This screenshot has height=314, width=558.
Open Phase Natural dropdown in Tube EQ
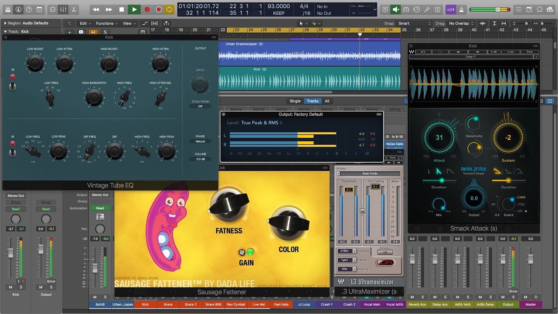[200, 141]
